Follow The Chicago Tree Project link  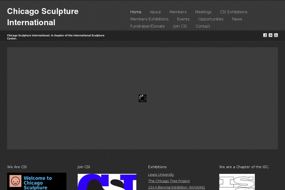pyautogui.click(x=169, y=181)
